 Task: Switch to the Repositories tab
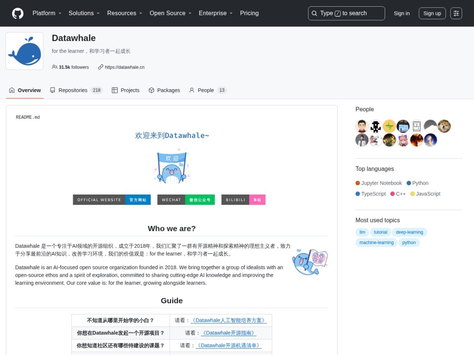click(x=76, y=90)
